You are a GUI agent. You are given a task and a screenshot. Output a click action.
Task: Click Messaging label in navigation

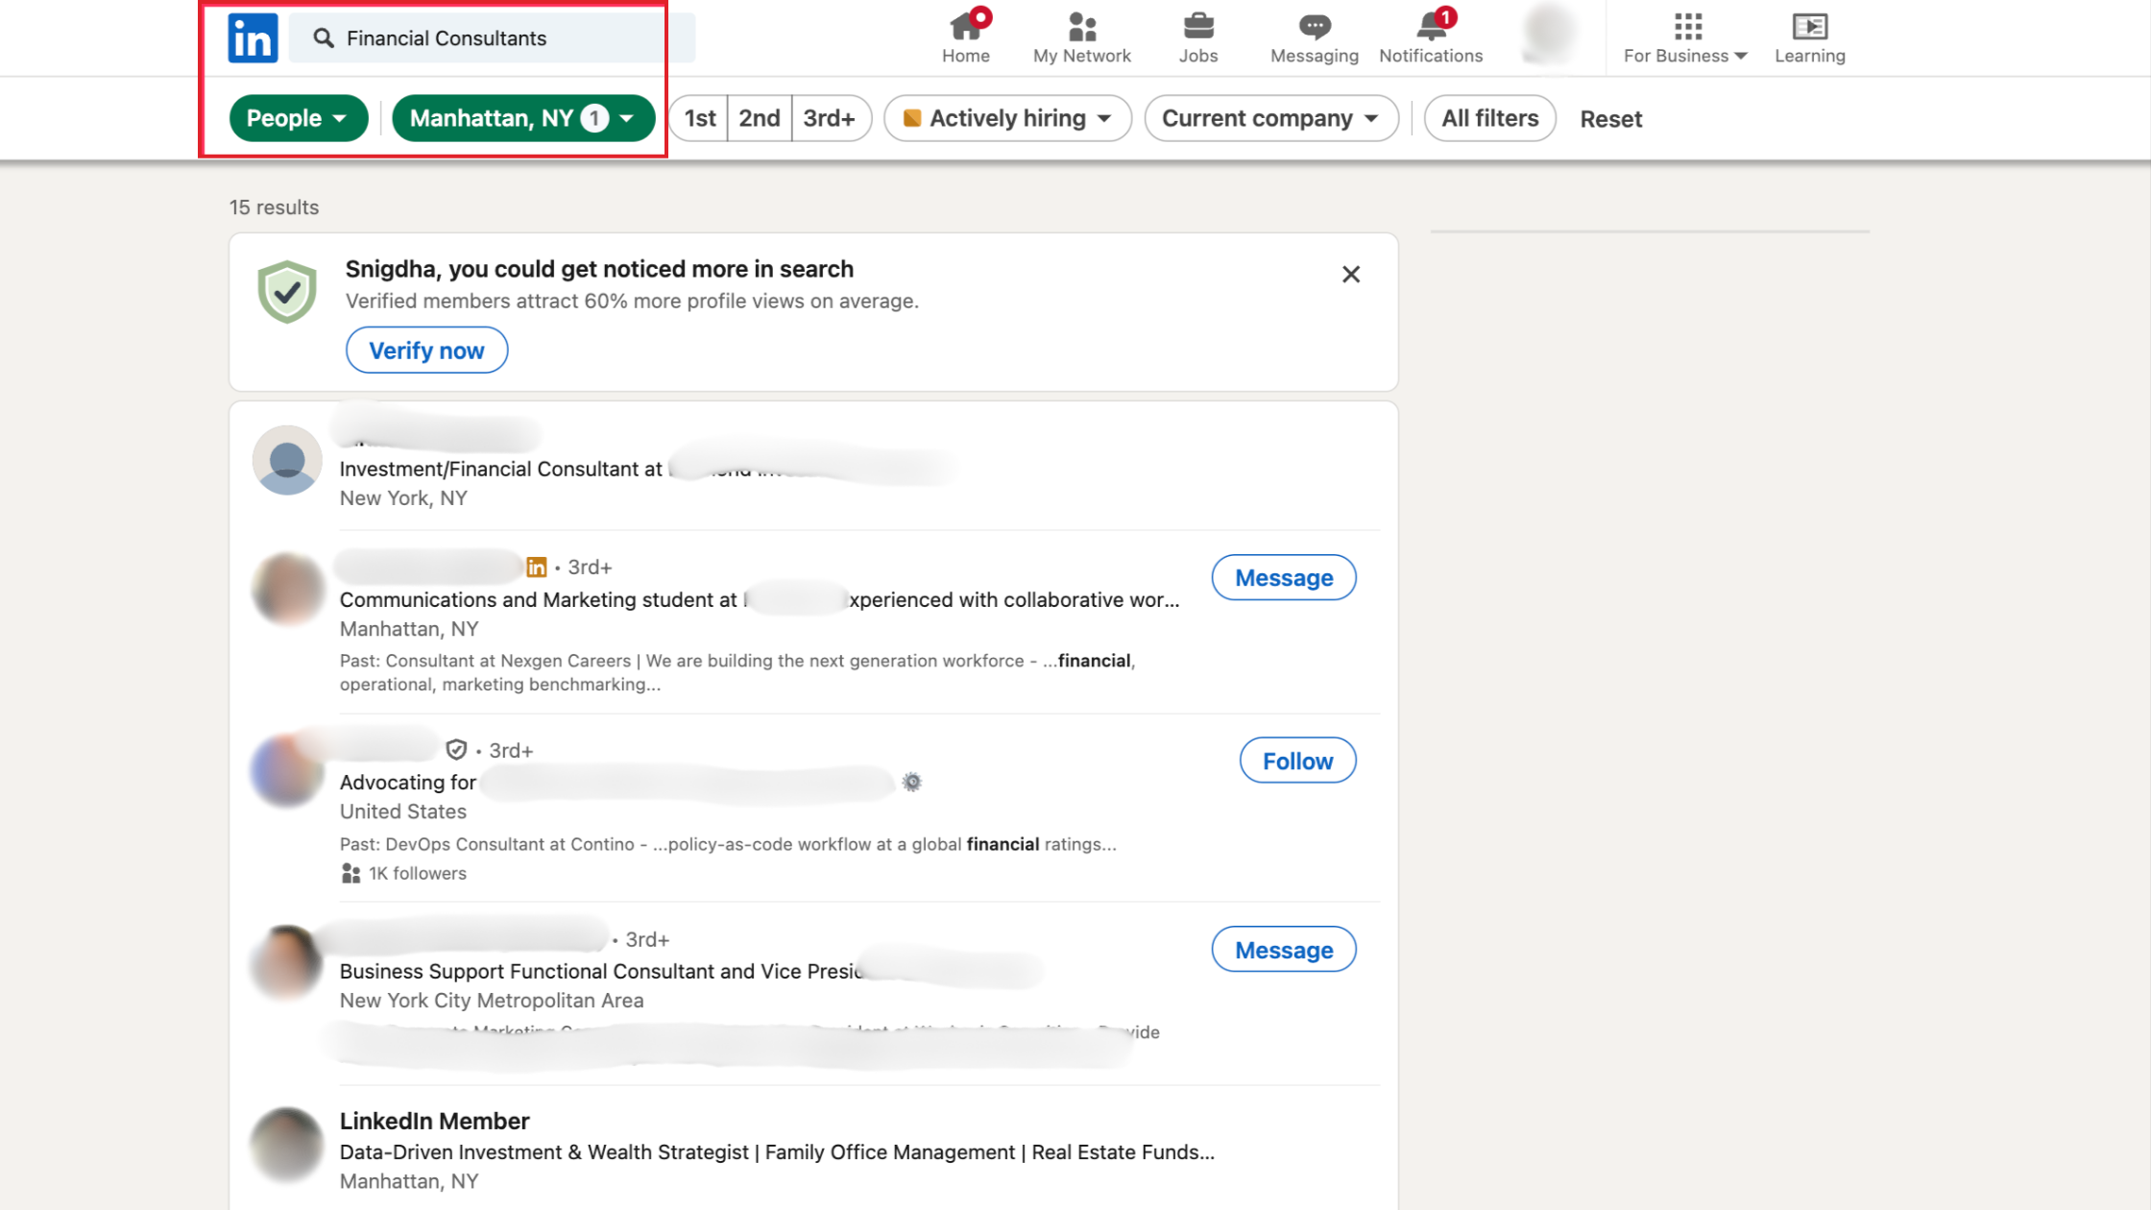click(x=1315, y=56)
